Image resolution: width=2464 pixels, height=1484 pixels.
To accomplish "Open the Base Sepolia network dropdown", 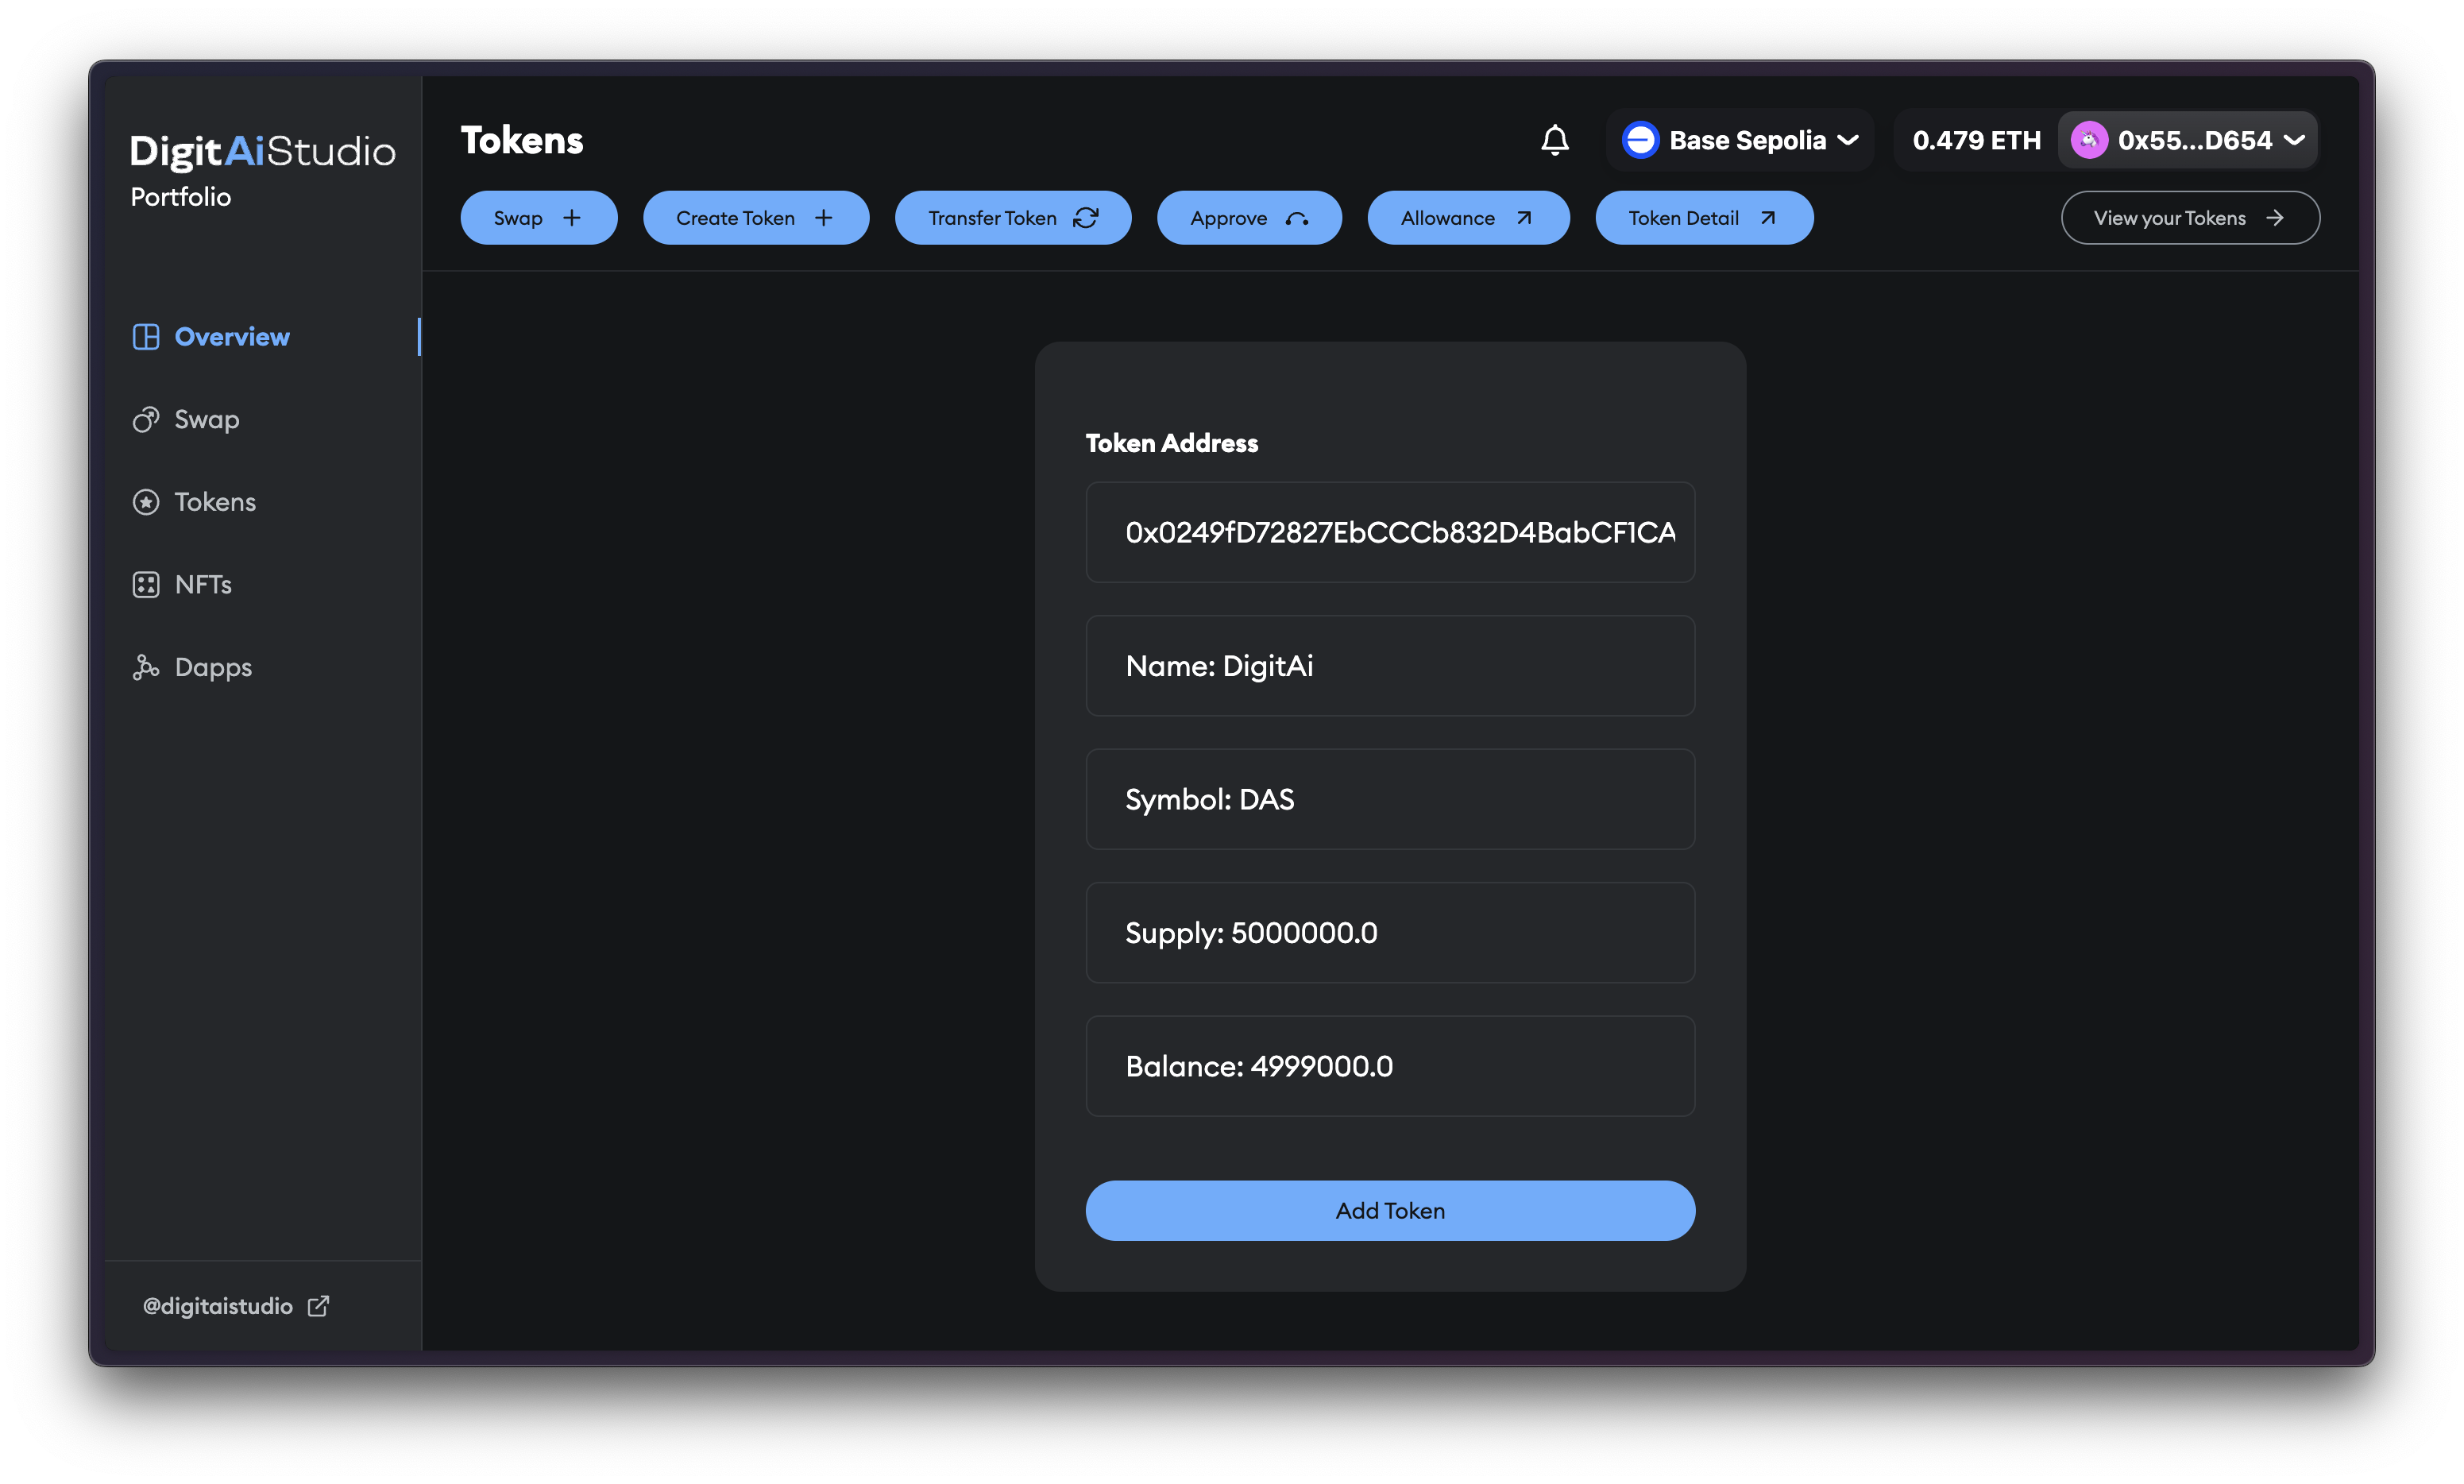I will click(x=1848, y=140).
